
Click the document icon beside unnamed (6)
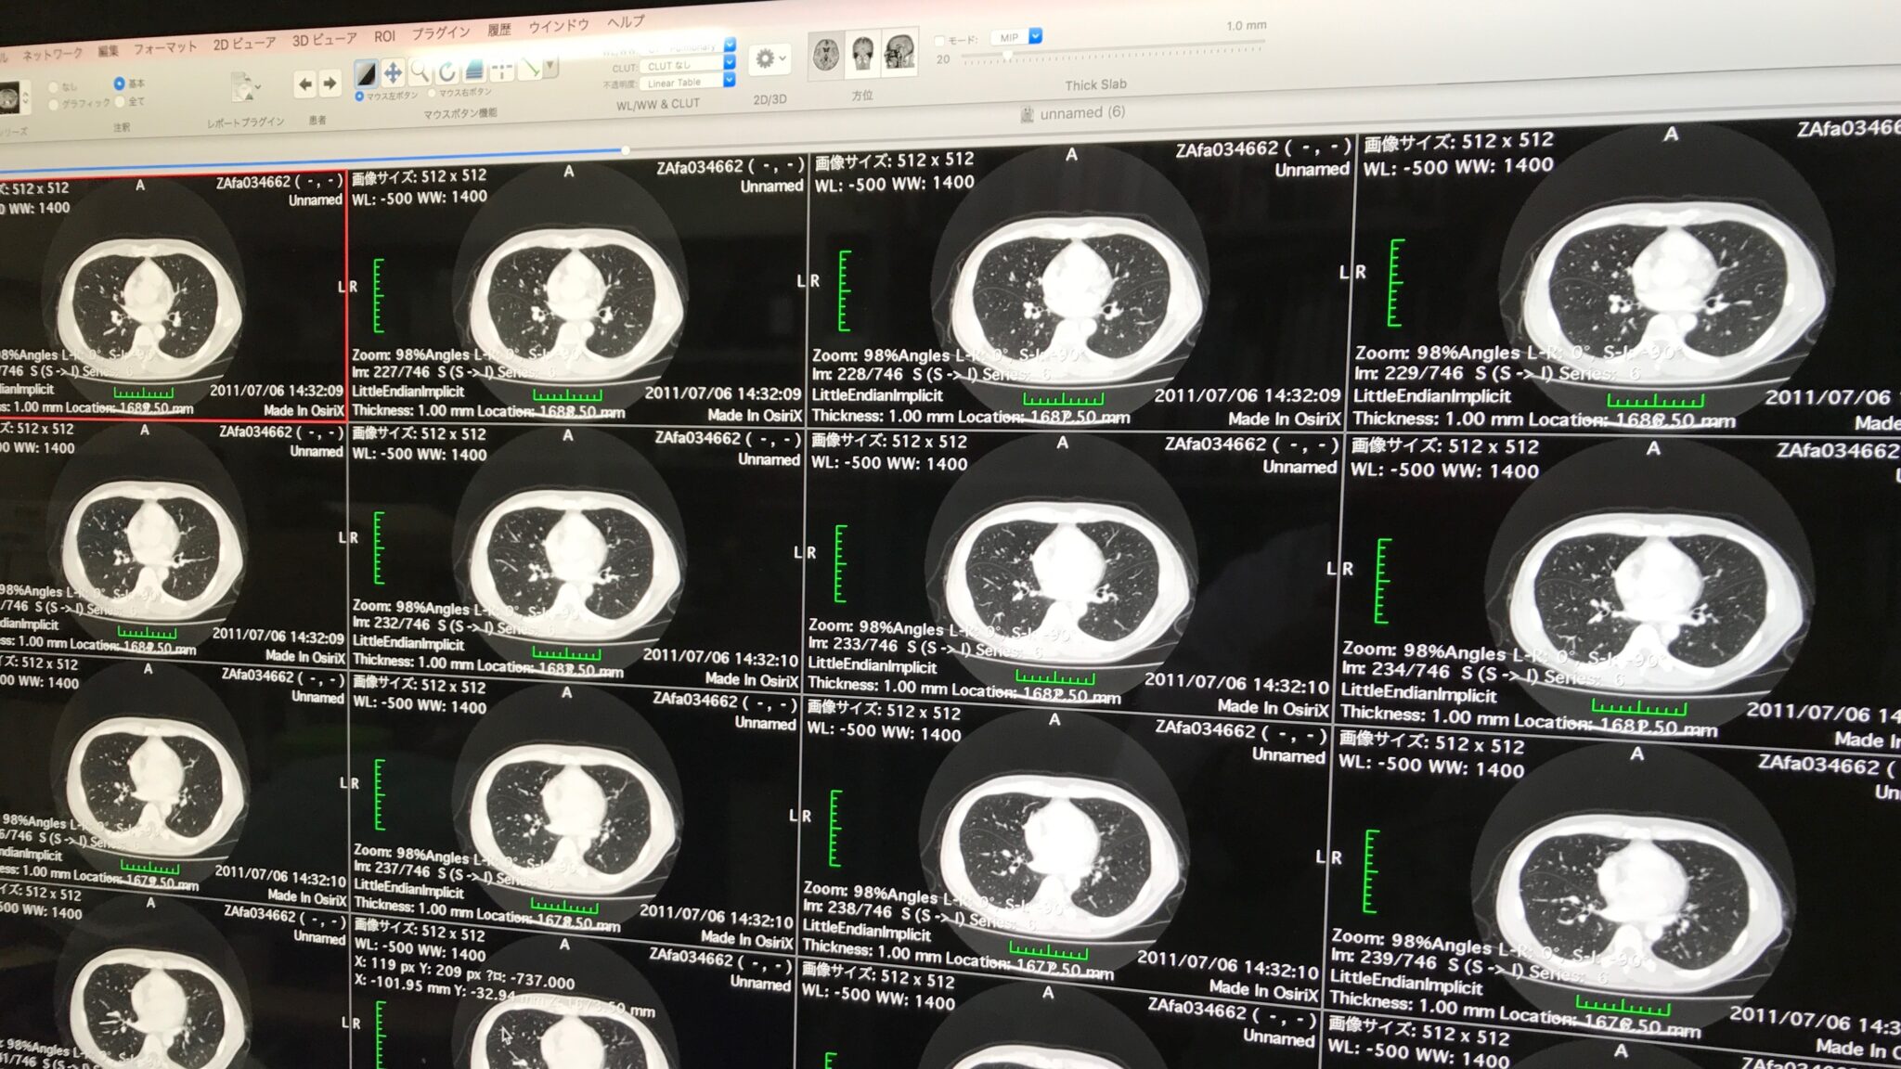(x=1027, y=115)
